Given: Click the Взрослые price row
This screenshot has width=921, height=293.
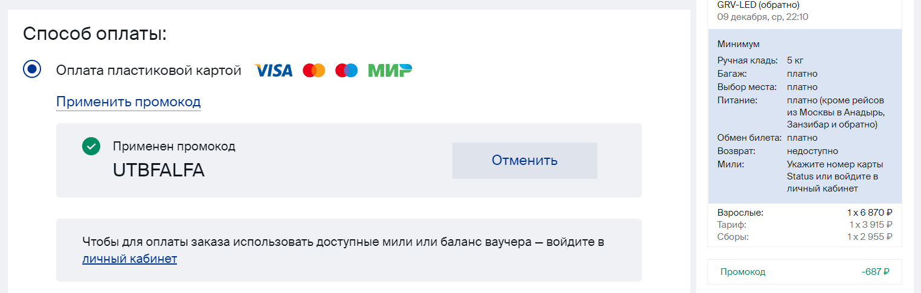Looking at the screenshot, I should click(x=804, y=213).
